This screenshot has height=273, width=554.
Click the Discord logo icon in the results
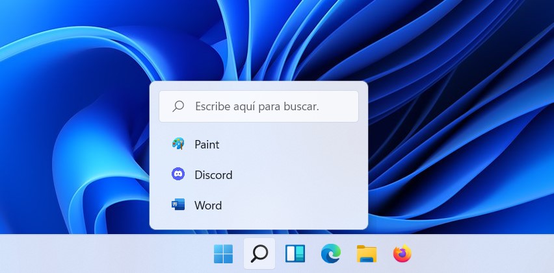[178, 174]
